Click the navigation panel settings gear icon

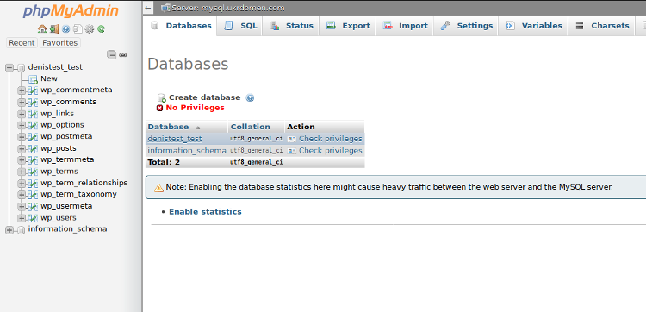(x=90, y=29)
